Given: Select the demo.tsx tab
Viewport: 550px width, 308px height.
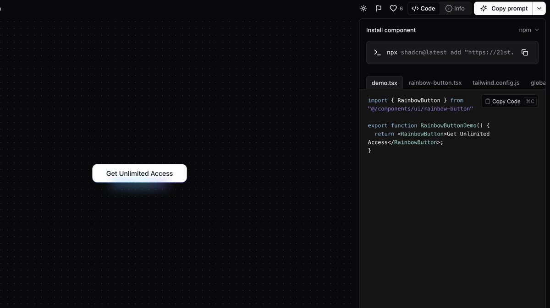Looking at the screenshot, I should pos(384,82).
